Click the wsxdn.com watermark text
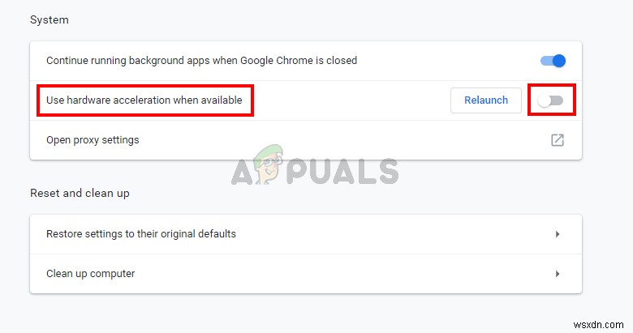 [x=598, y=325]
